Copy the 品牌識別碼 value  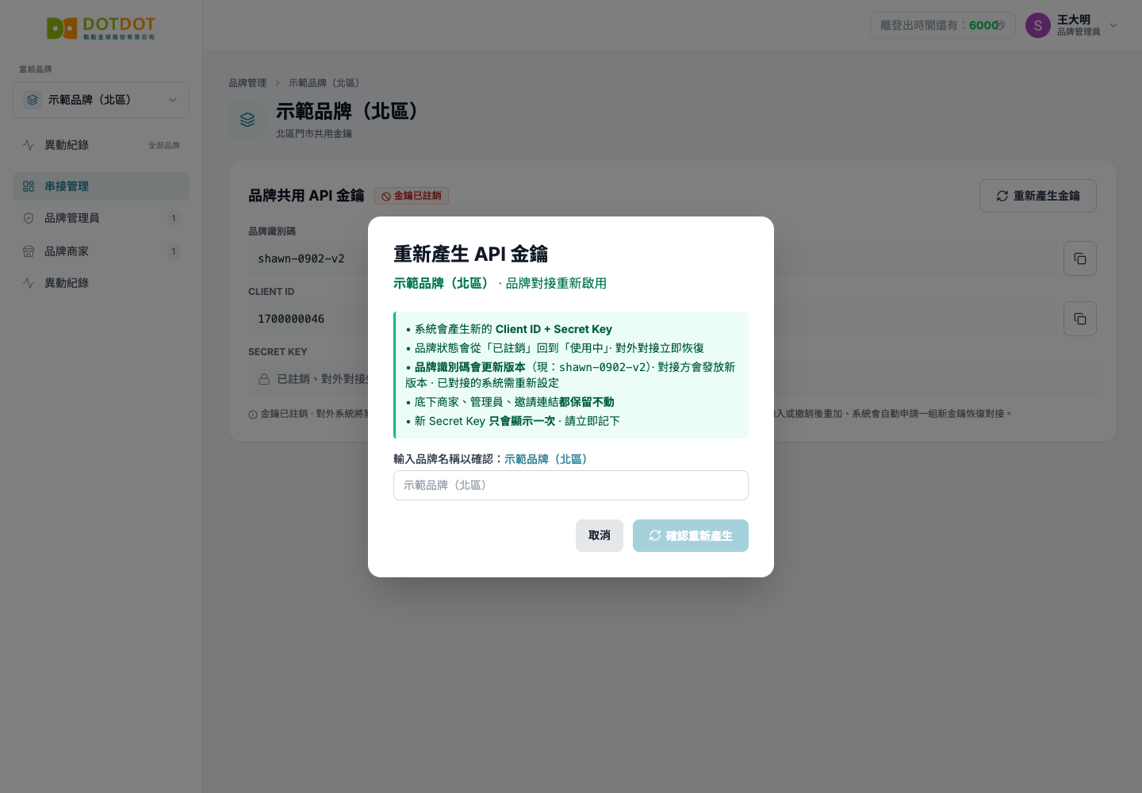pyautogui.click(x=1080, y=259)
